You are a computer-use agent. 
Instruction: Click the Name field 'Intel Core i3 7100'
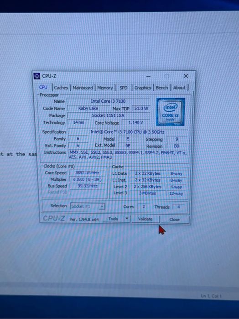[108, 101]
